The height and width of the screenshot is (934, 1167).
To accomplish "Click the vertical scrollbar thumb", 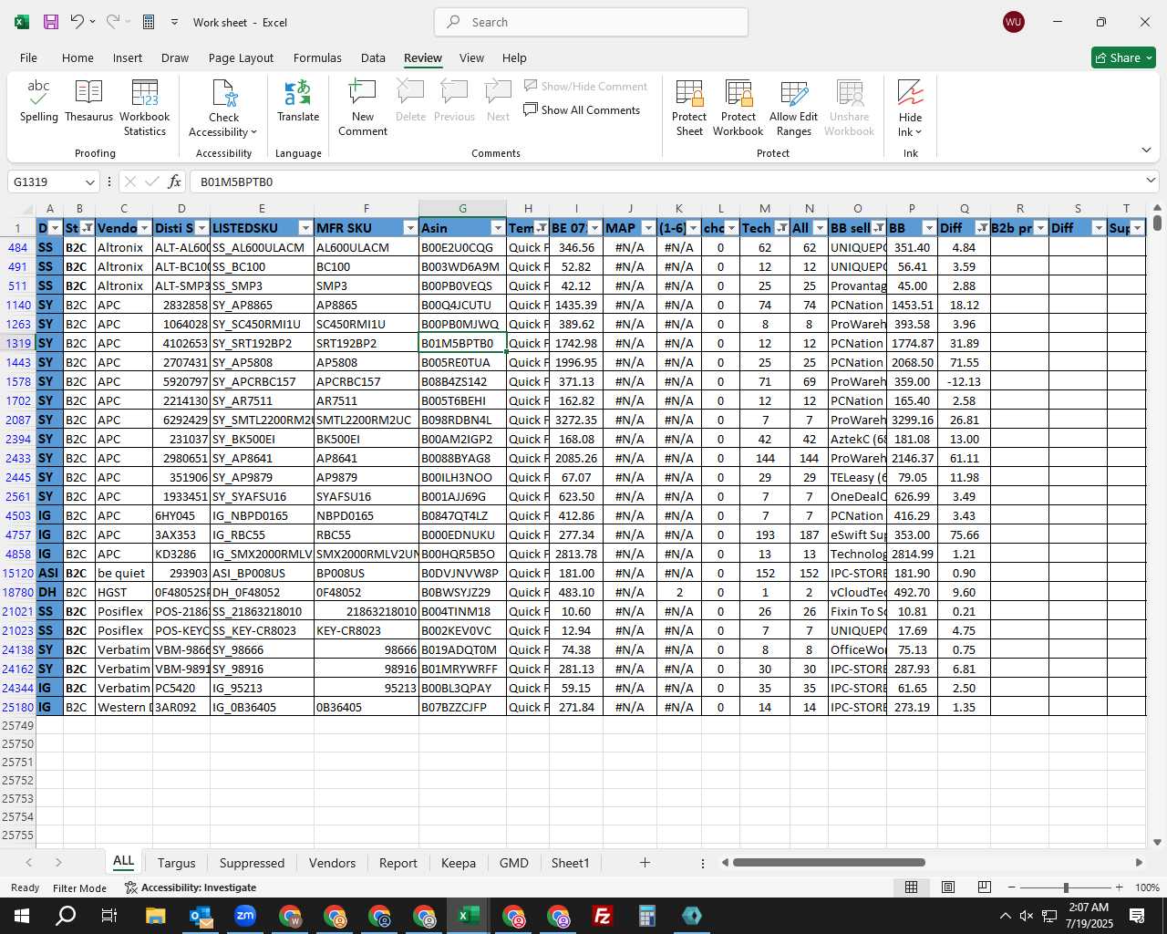I will point(1157,222).
